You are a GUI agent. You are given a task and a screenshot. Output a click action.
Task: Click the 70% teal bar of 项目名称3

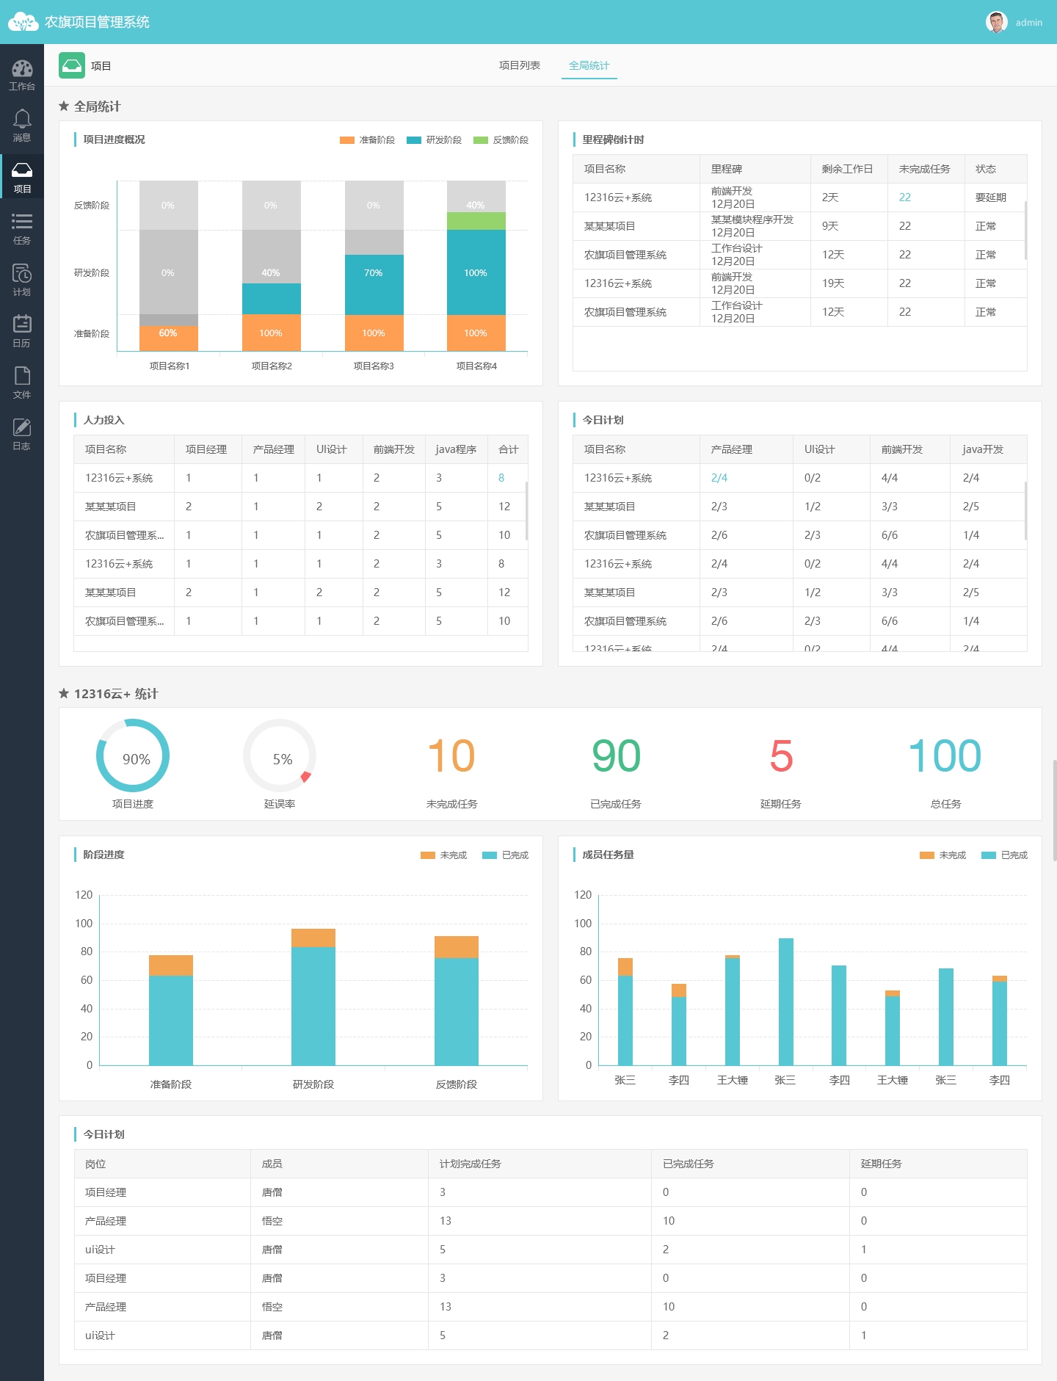coord(374,285)
